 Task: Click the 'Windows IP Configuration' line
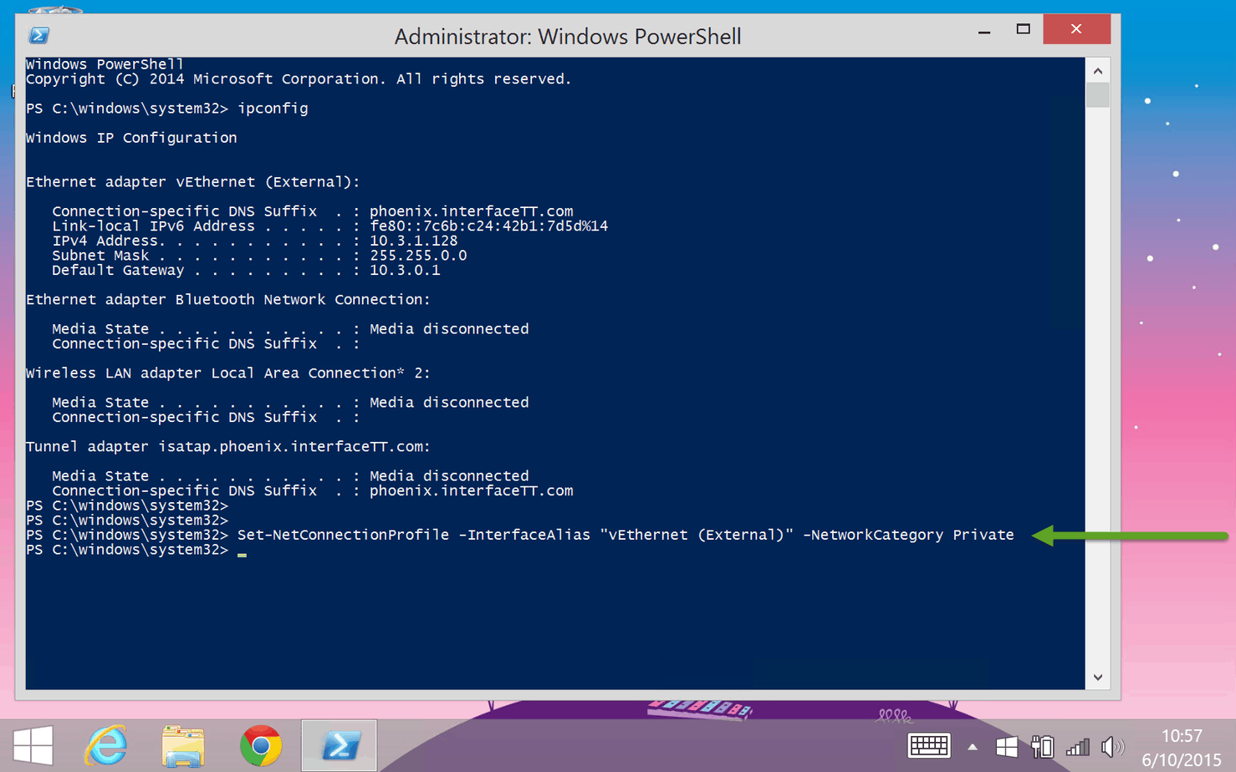(x=131, y=138)
